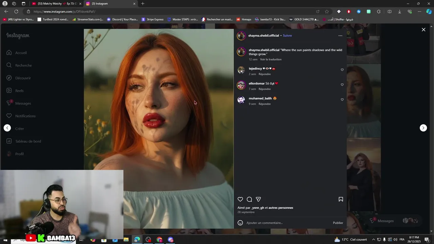
Task: Open the comment bubble icon under the photo
Action: [x=249, y=199]
